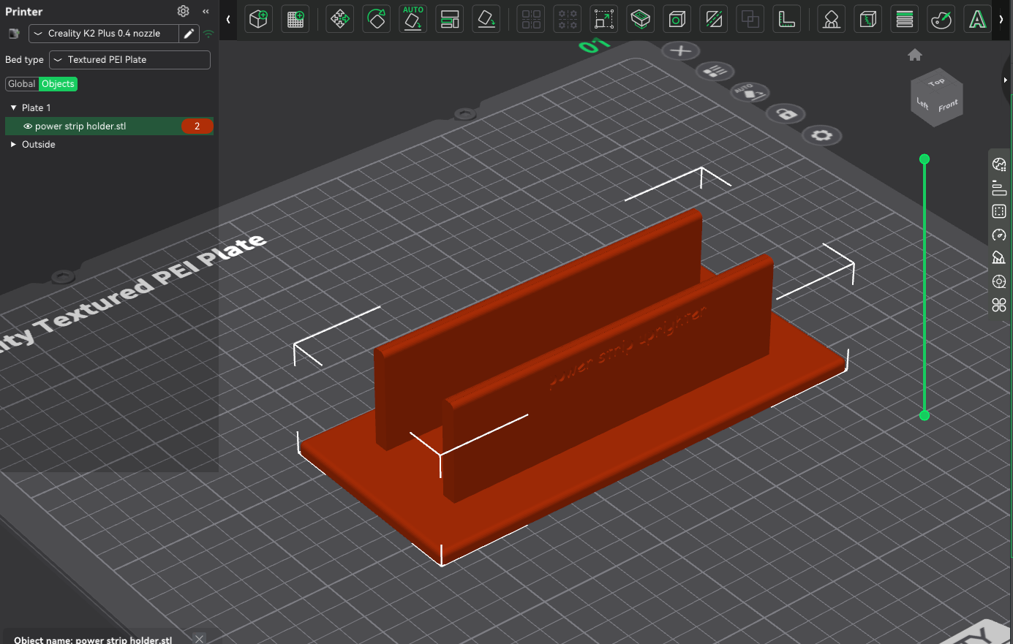This screenshot has width=1013, height=644.
Task: Click the greyed-out overlapping squares Boolean icon
Action: click(750, 19)
